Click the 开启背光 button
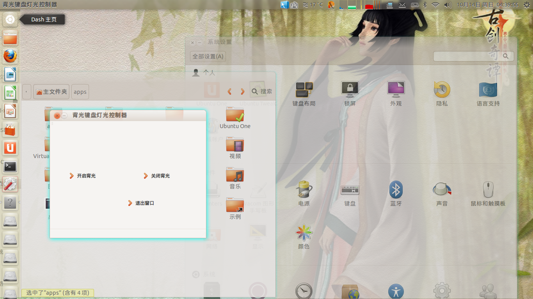This screenshot has width=533, height=299. point(82,176)
